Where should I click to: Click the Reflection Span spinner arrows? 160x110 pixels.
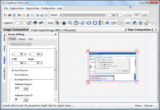[x=24, y=100]
